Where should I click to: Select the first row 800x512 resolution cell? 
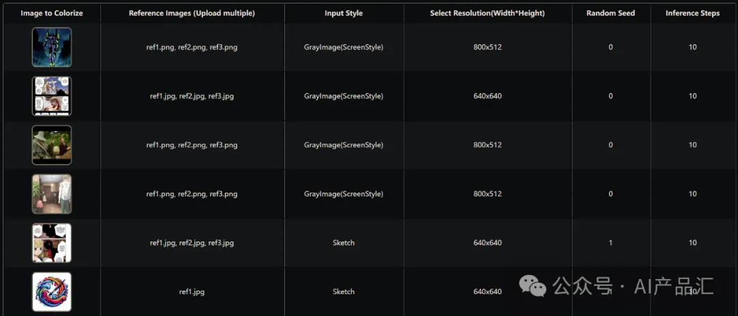(x=488, y=47)
